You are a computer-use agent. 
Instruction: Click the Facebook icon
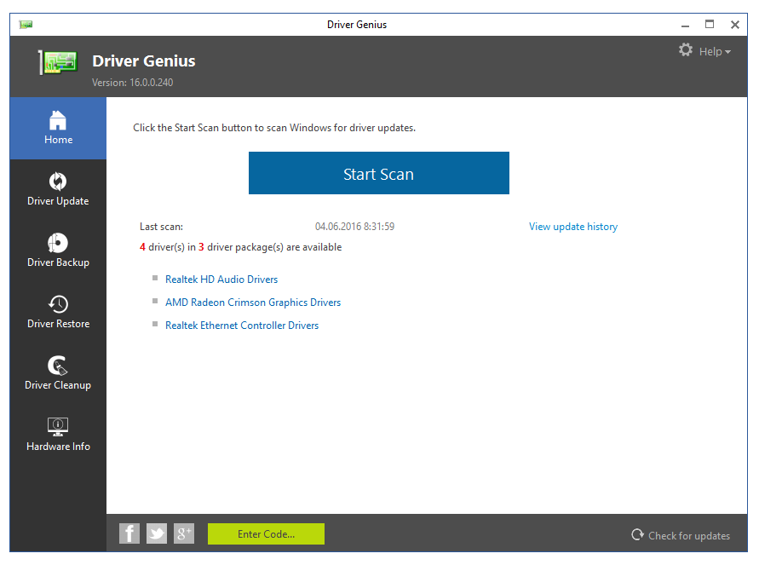pyautogui.click(x=129, y=533)
